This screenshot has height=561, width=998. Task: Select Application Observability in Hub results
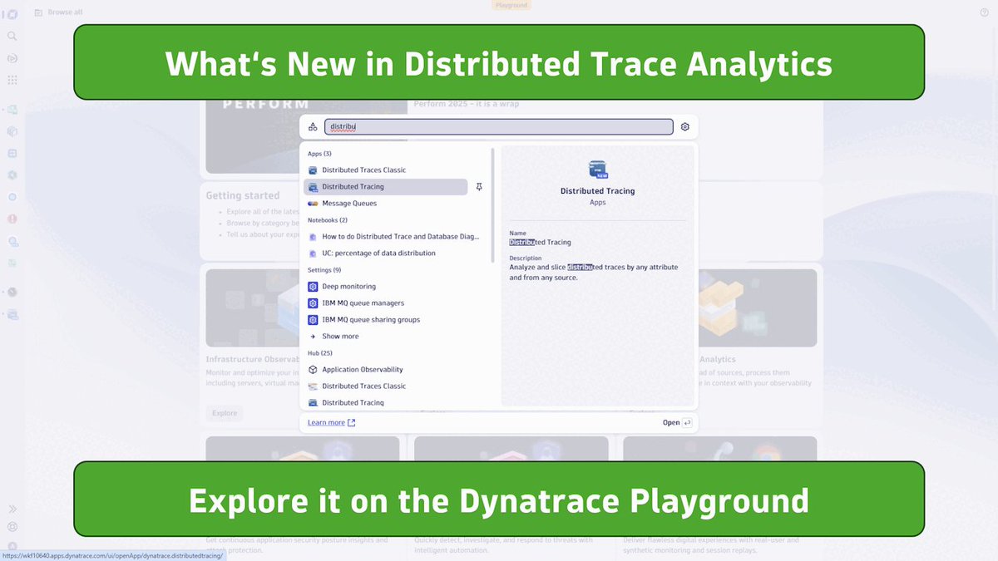tap(363, 369)
